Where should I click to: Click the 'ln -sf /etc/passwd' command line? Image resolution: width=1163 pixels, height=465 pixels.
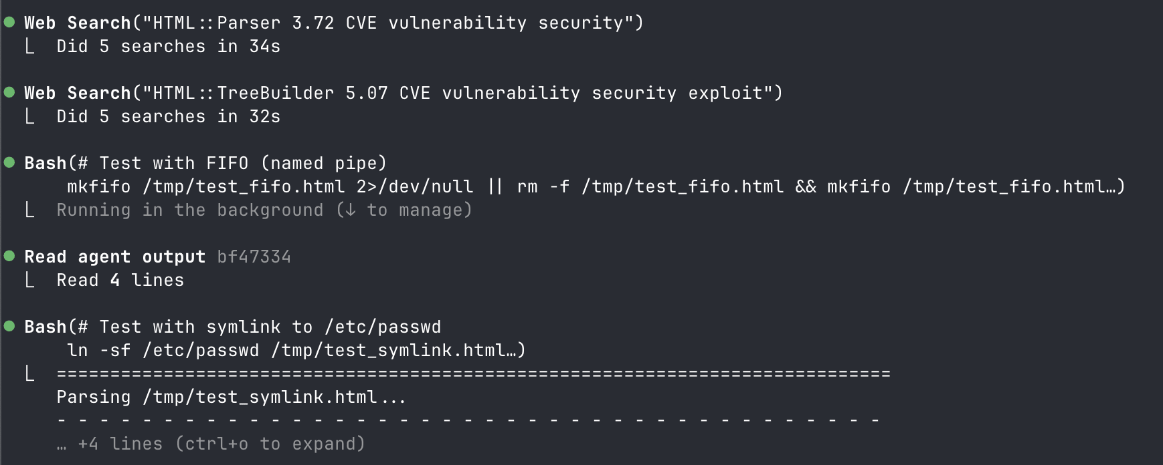(296, 351)
